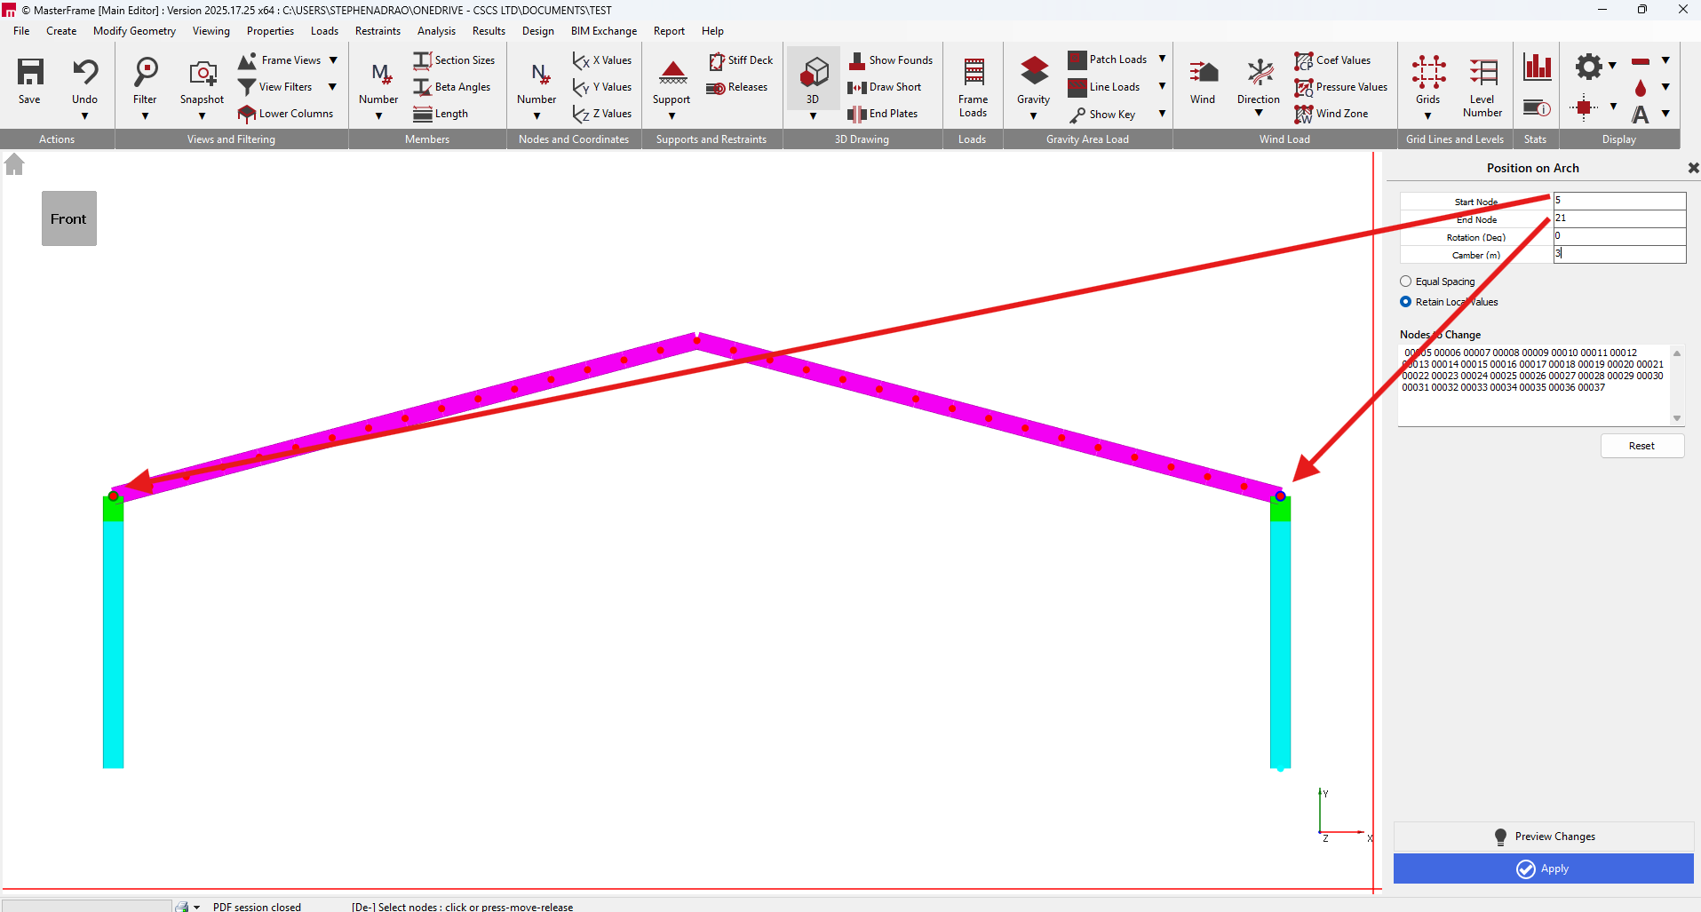Take a Snapshot with camera icon

203,72
